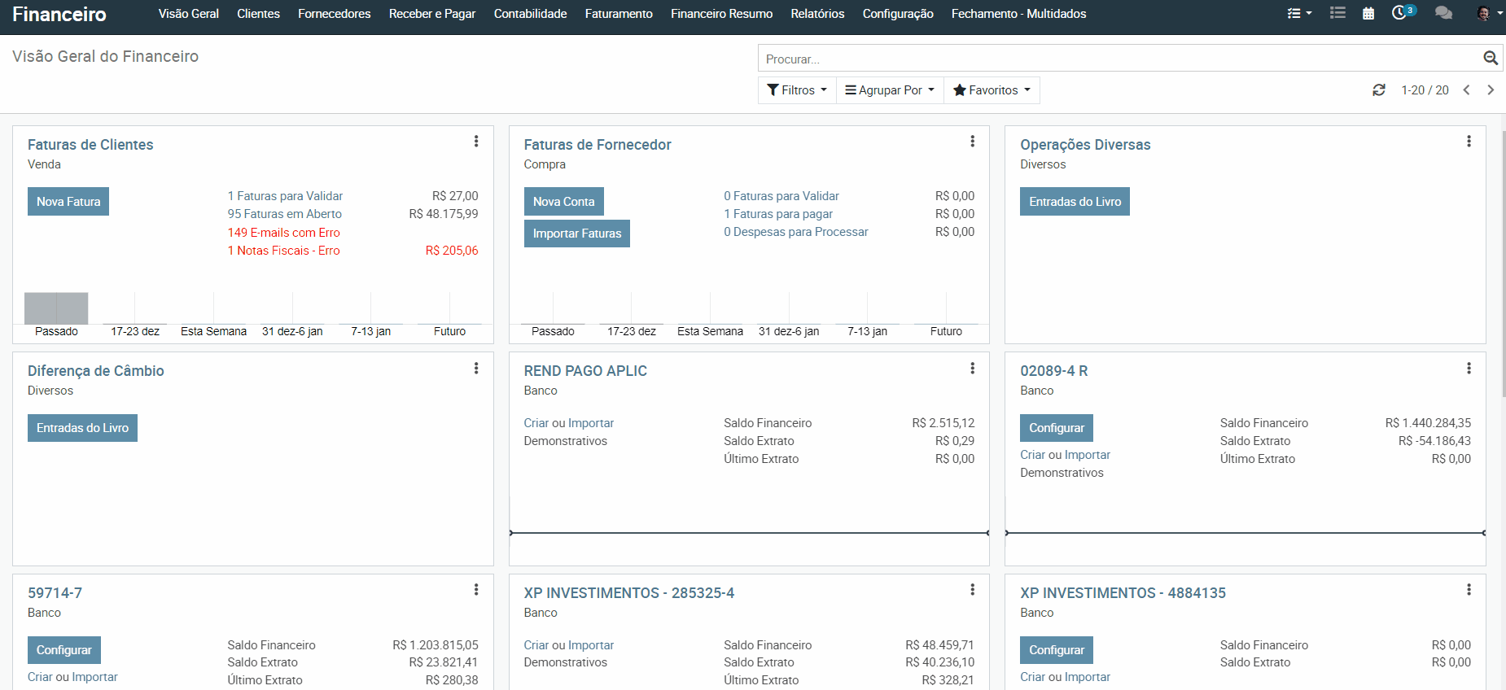The width and height of the screenshot is (1506, 690).
Task: Expand the Filtros dropdown
Action: pos(797,90)
